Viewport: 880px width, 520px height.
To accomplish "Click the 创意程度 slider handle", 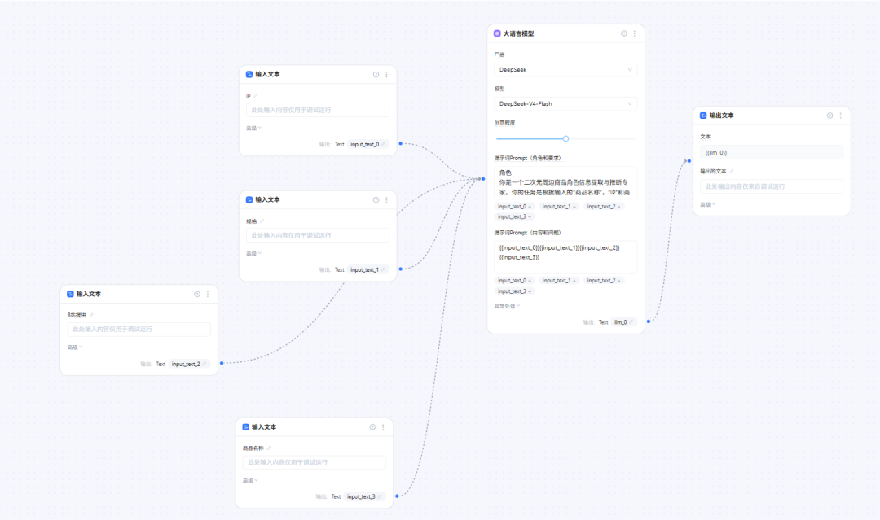I will point(565,138).
